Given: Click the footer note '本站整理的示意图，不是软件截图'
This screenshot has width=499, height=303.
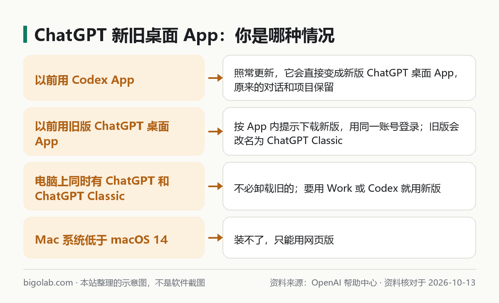Looking at the screenshot, I should click(143, 283).
